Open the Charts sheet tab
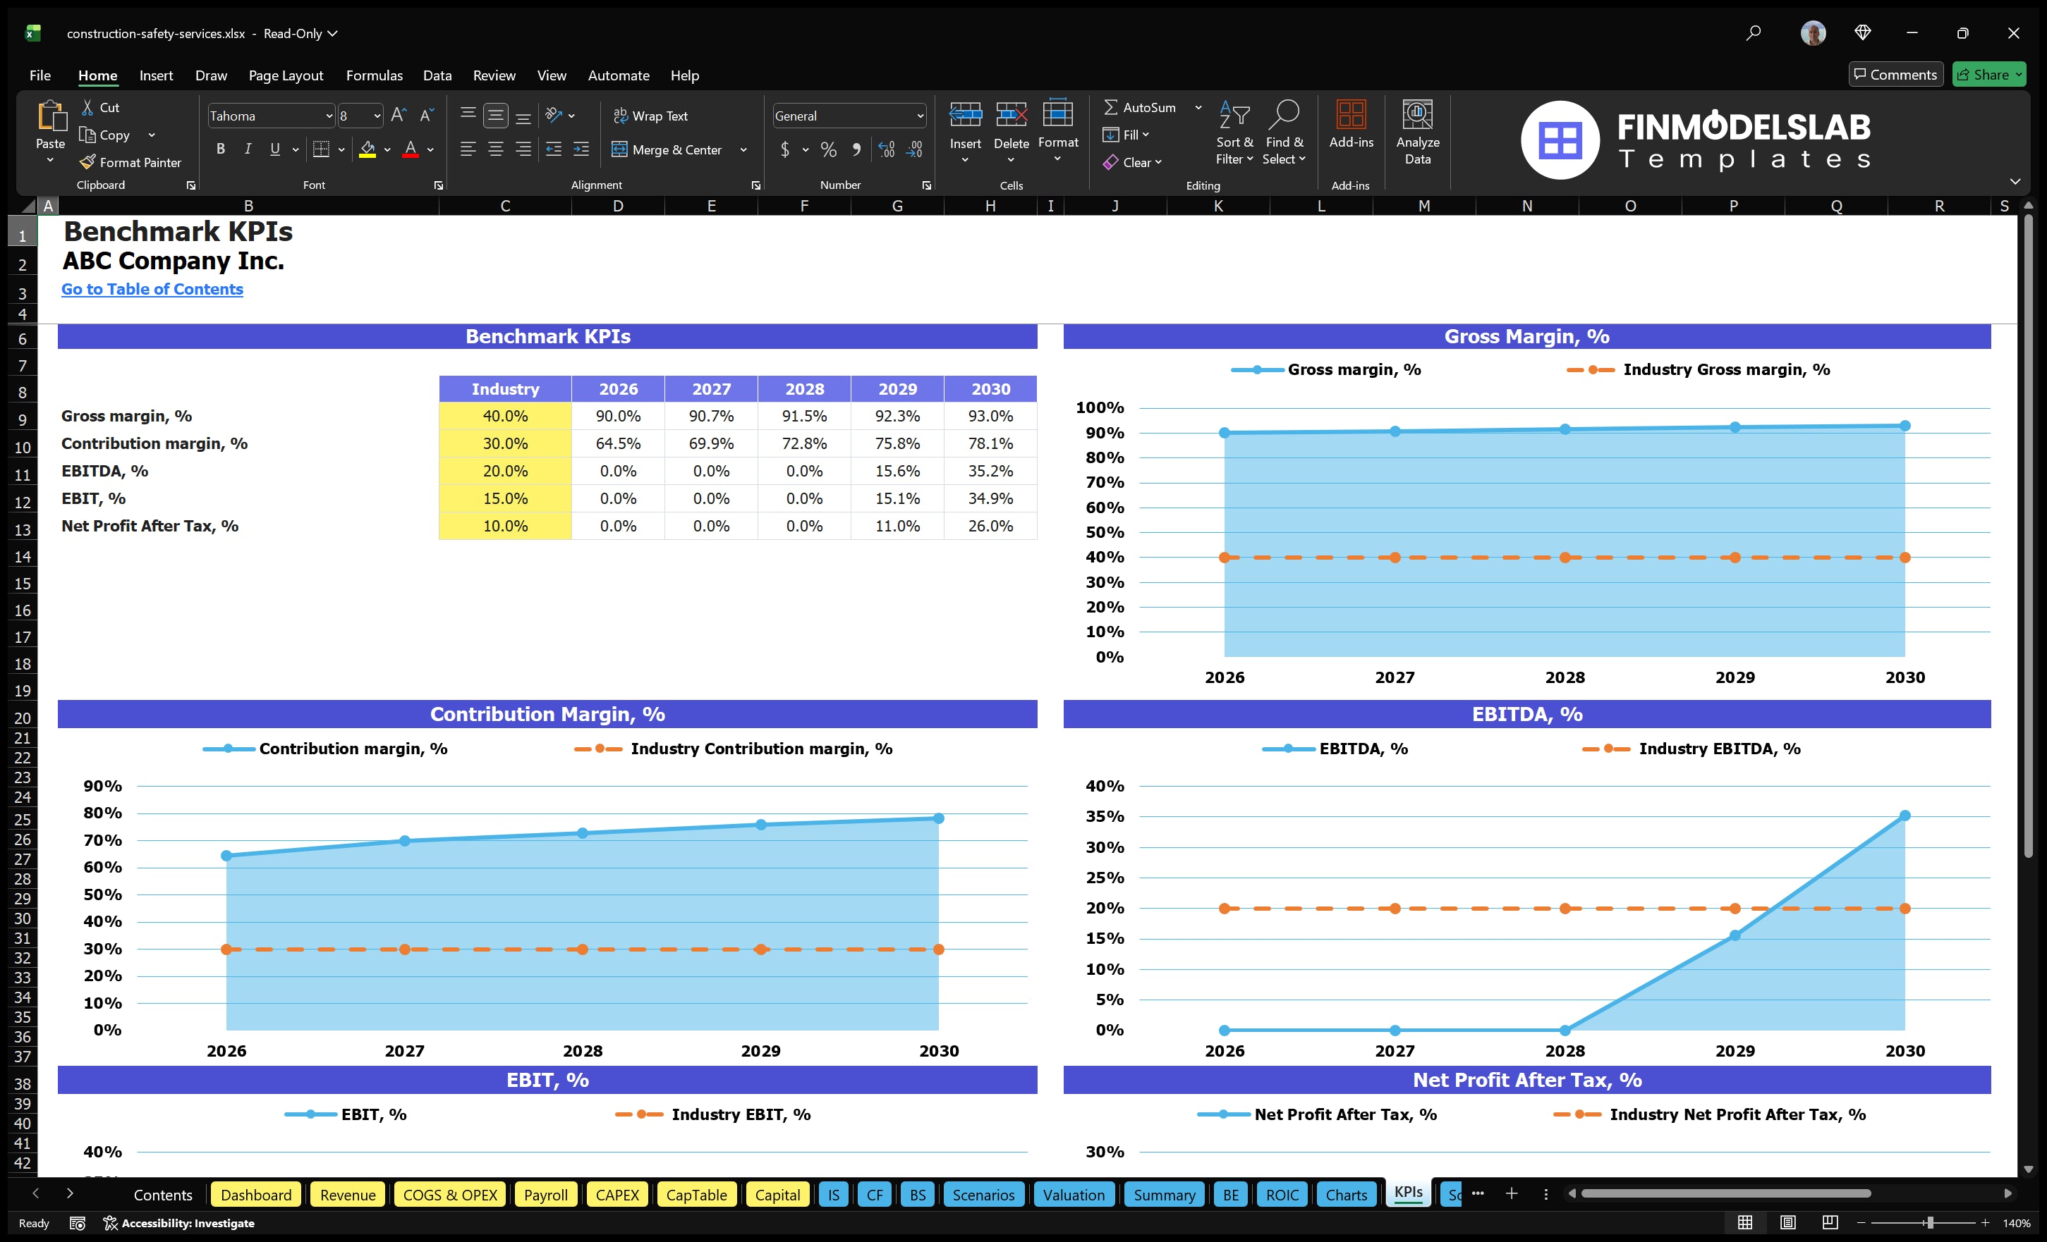Viewport: 2047px width, 1242px height. [1346, 1195]
